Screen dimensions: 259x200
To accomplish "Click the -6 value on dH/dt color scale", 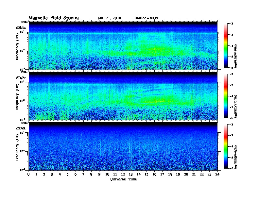I will click(x=232, y=68).
